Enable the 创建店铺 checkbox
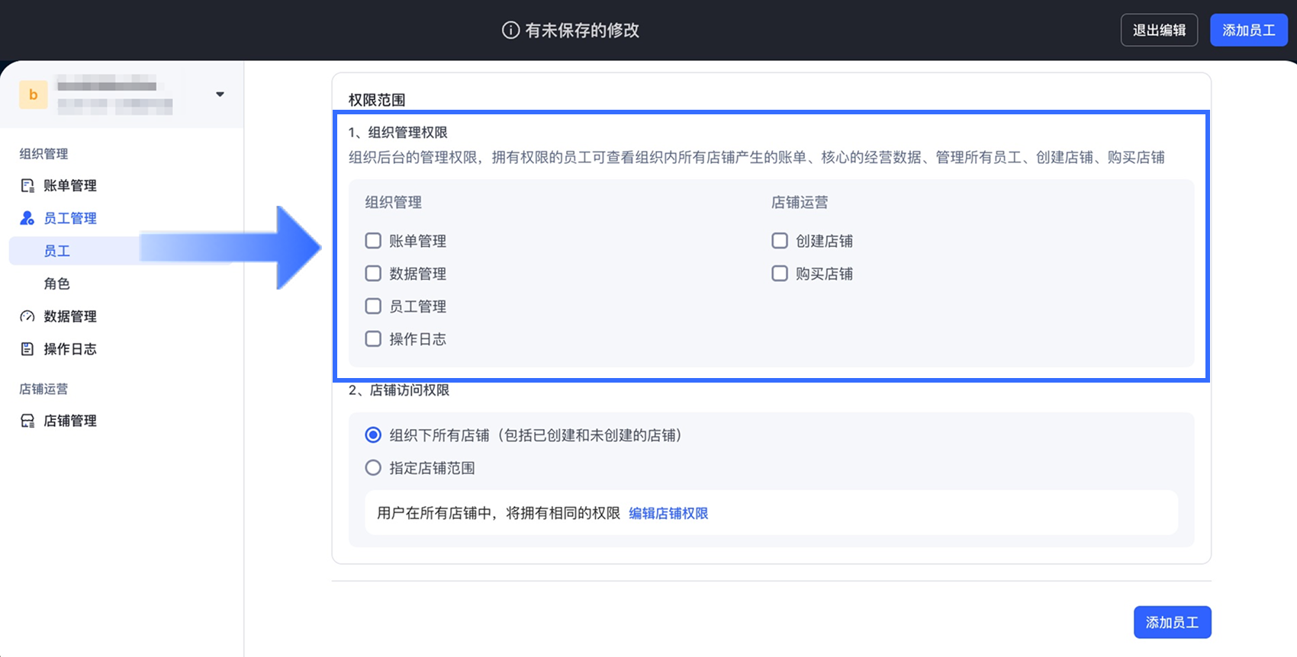The image size is (1297, 657). 780,241
